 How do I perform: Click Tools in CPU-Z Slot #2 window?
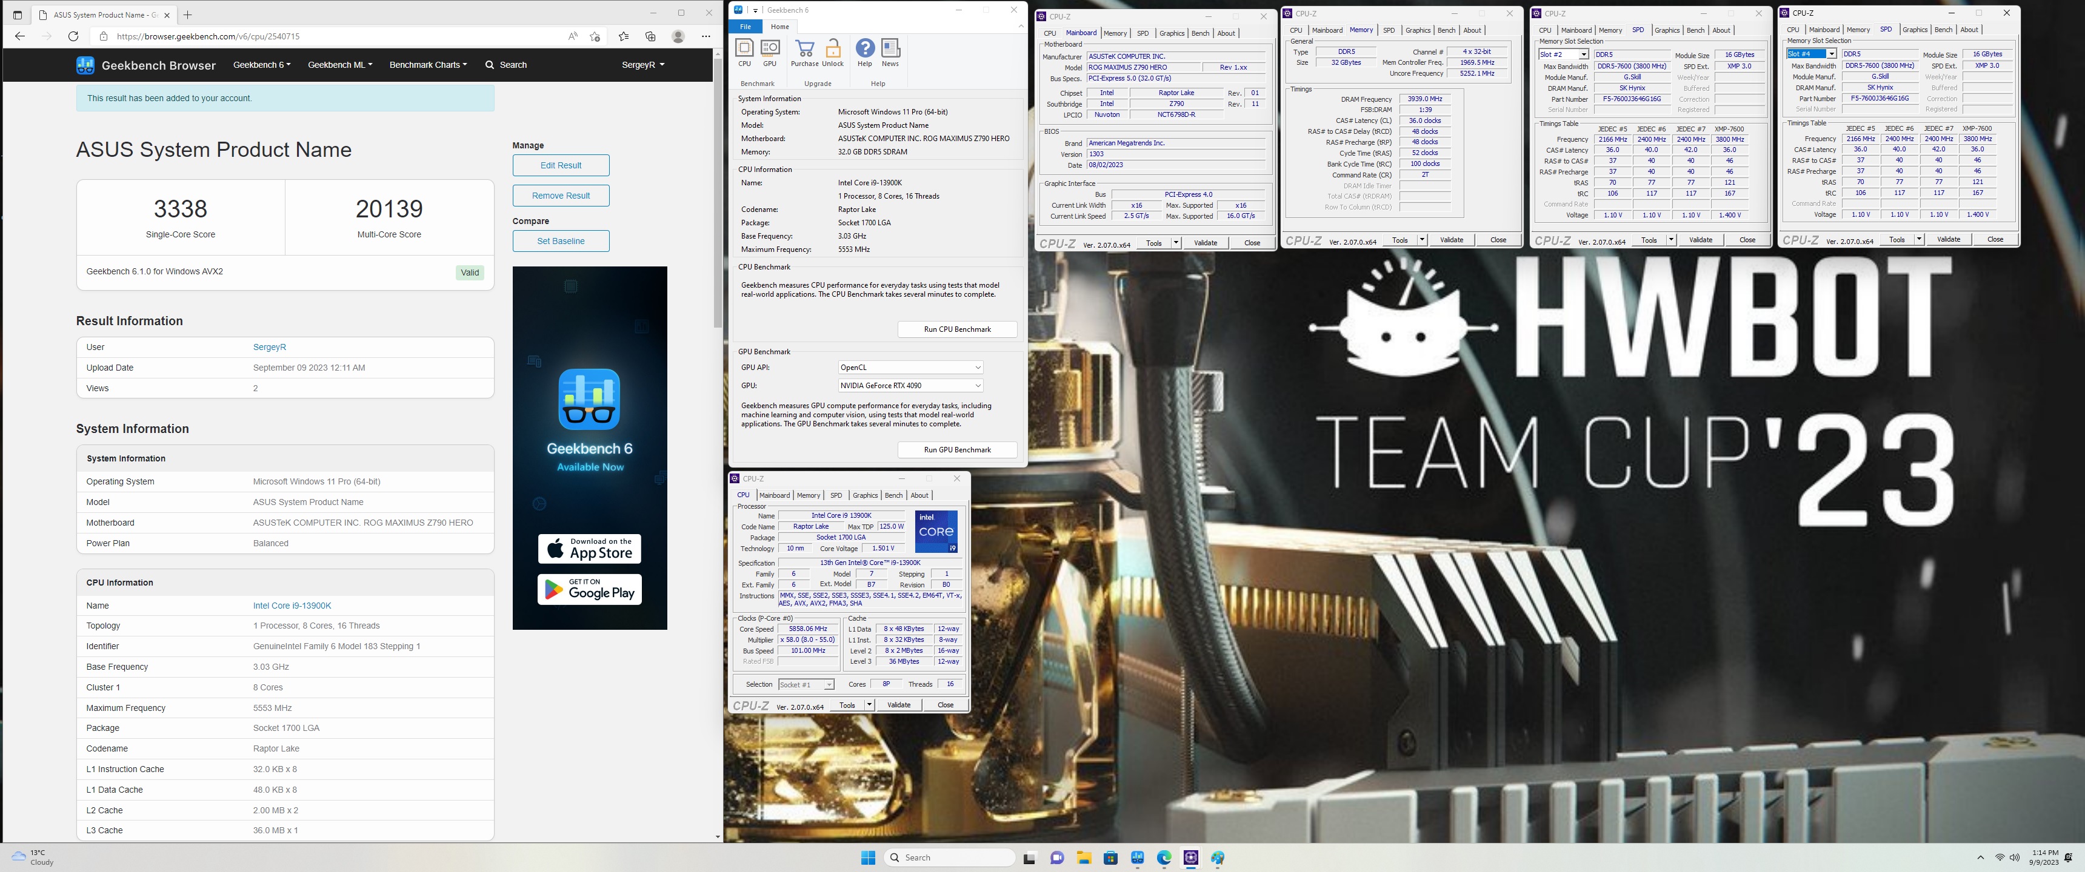[1649, 240]
